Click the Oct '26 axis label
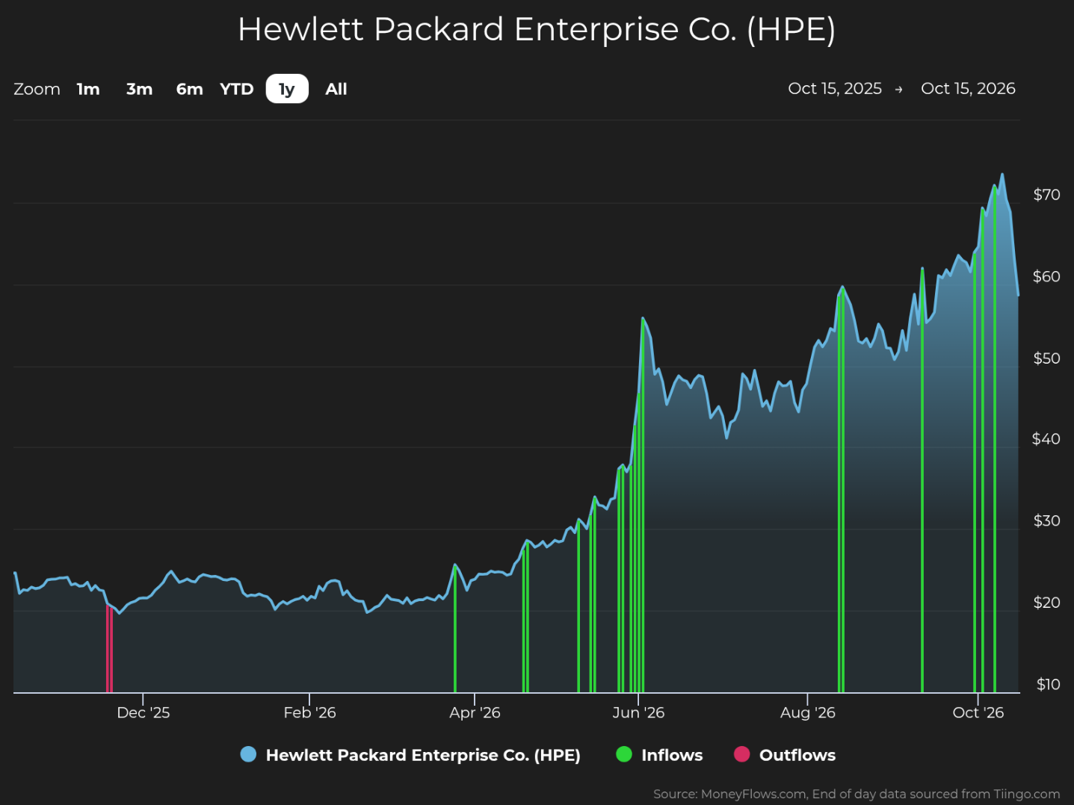The height and width of the screenshot is (805, 1074). 978,712
